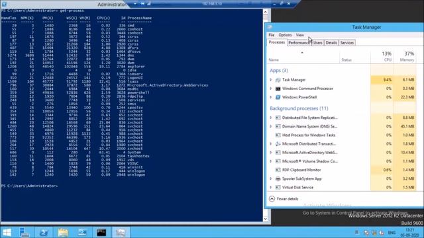This screenshot has width=424, height=238.
Task: Open the Command Prompt taskbar icon
Action: (101, 232)
